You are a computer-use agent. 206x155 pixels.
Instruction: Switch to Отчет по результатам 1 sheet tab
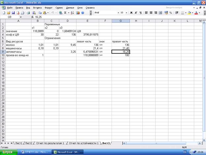(x=50, y=143)
